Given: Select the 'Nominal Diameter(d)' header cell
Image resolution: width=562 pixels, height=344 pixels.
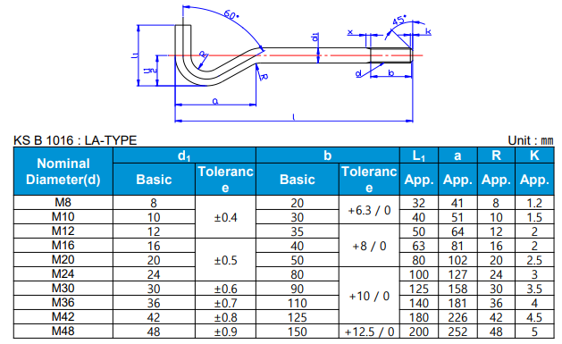Looking at the screenshot, I should click(63, 172).
